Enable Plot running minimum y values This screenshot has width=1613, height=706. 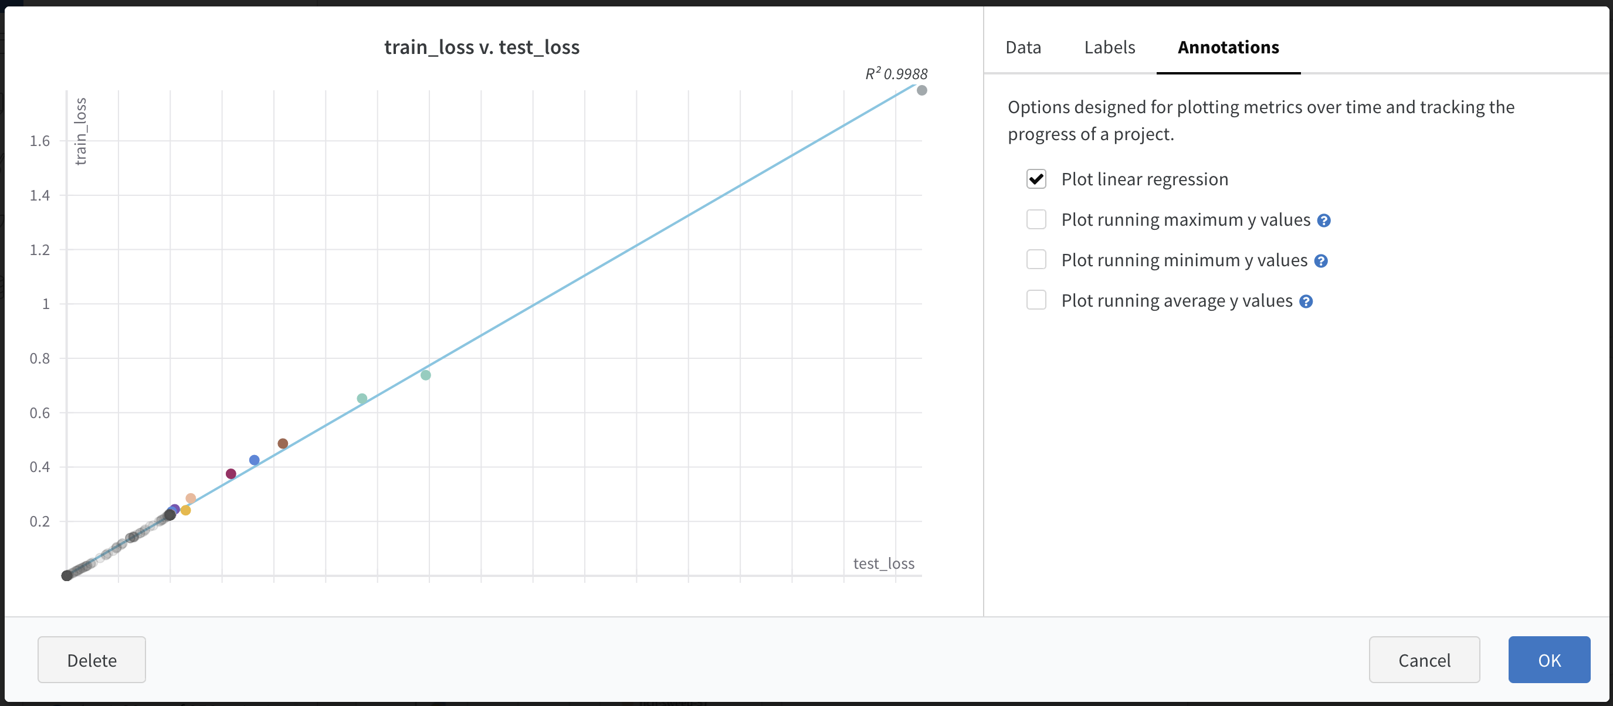tap(1036, 260)
